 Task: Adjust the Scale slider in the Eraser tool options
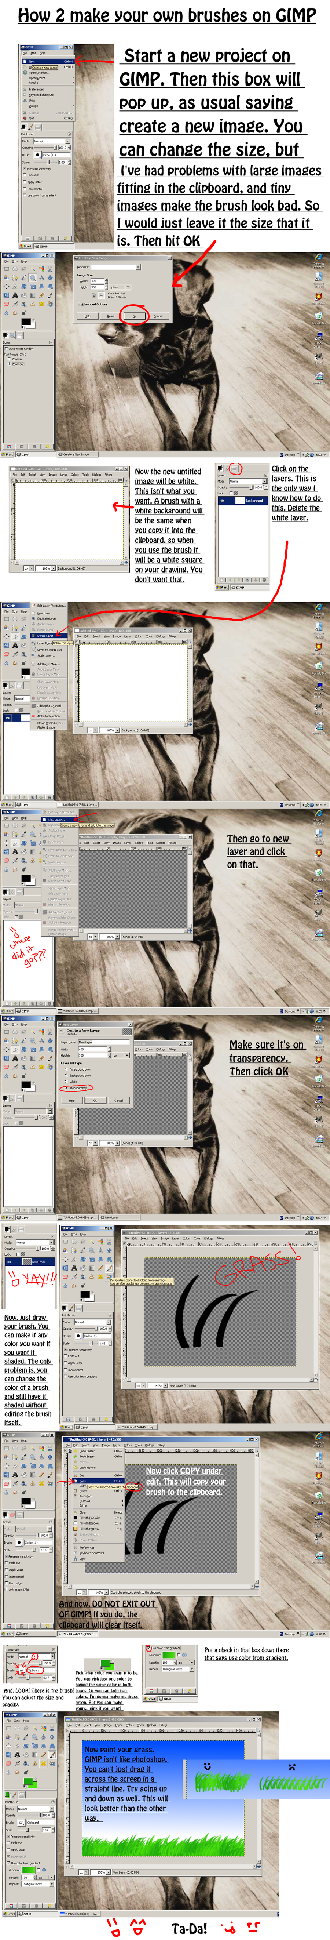27,1550
